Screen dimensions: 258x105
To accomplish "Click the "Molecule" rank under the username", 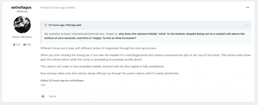I will (22, 12).
